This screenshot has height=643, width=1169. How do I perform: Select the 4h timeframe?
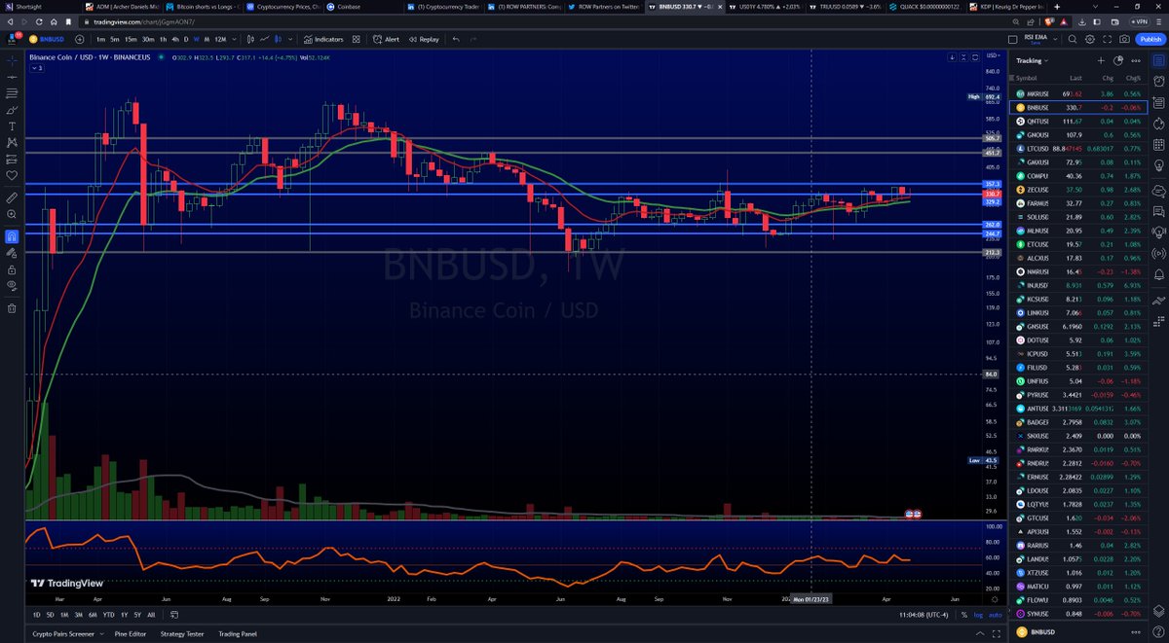175,39
